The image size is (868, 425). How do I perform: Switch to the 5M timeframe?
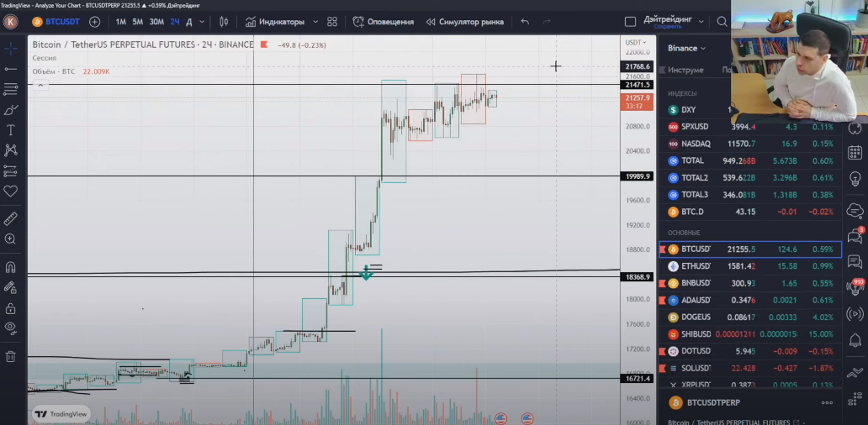point(138,22)
